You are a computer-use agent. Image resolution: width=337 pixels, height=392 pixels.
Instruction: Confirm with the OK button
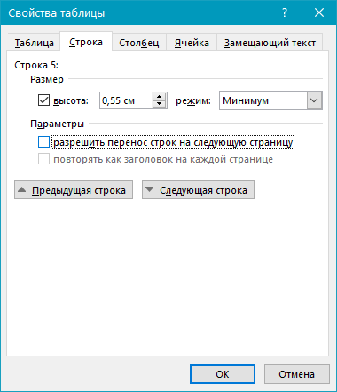pos(223,374)
